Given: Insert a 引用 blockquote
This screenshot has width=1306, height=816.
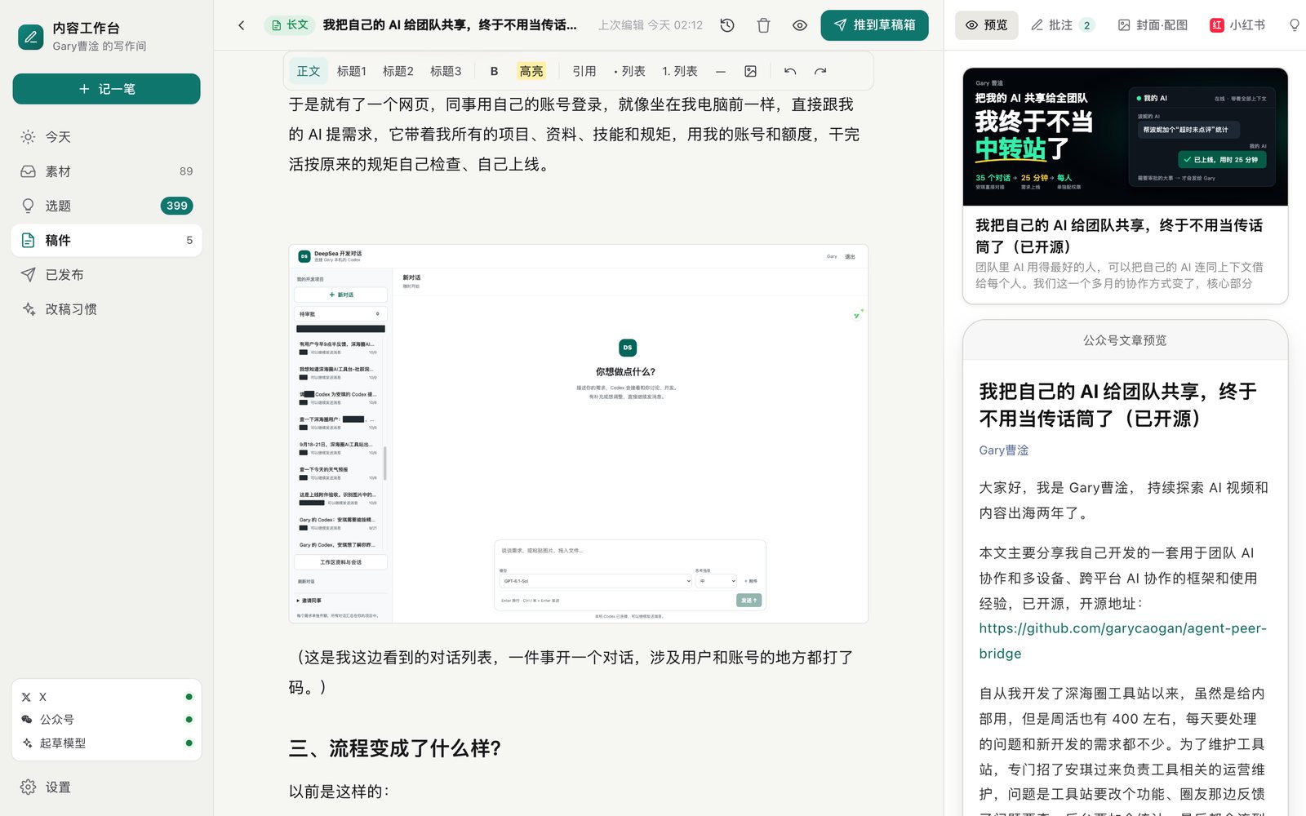Looking at the screenshot, I should point(584,71).
